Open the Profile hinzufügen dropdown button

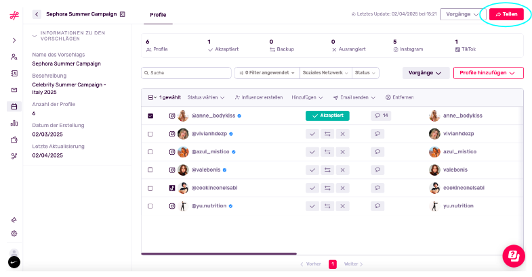coord(488,73)
